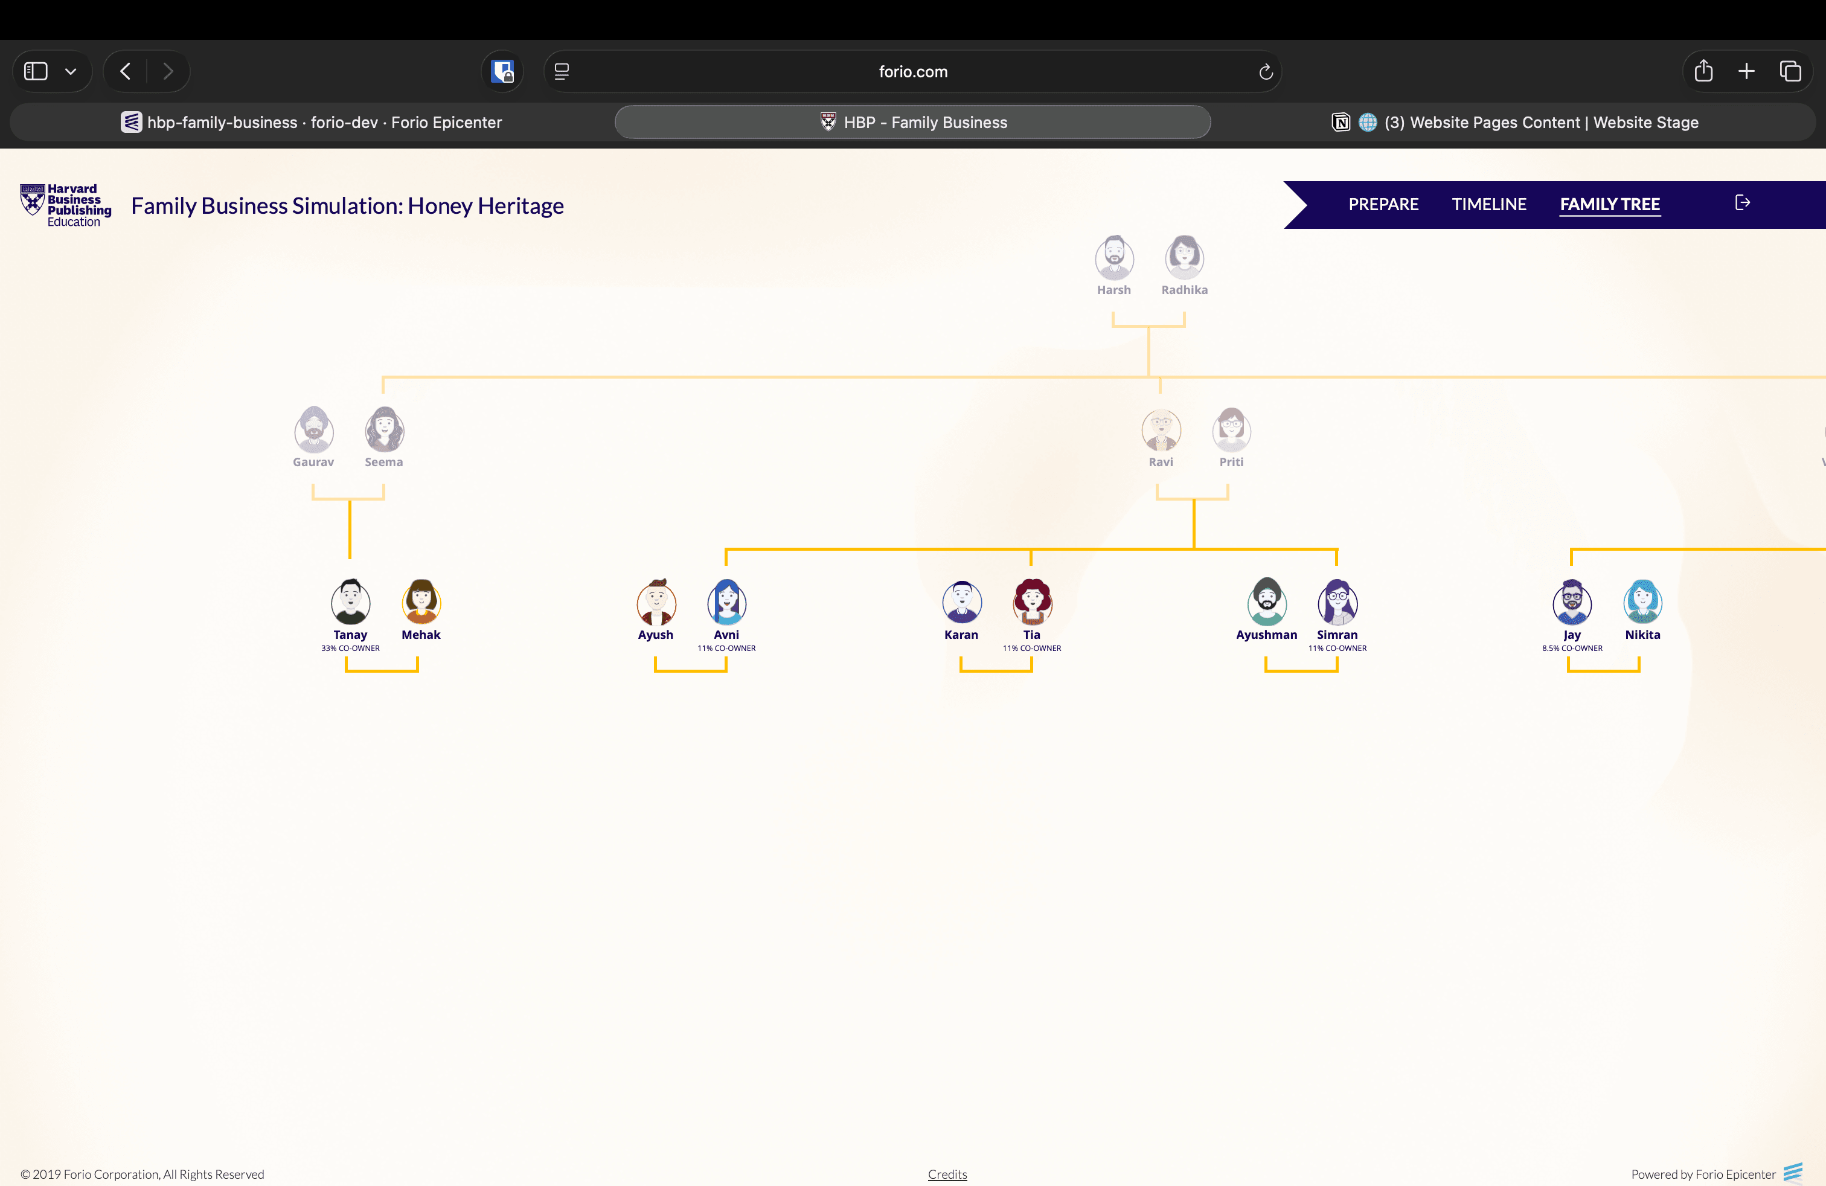Reload the page with refresh button
Screen dimensions: 1826x1186
point(1265,71)
